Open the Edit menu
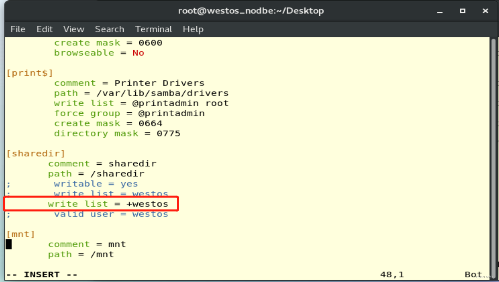The width and height of the screenshot is (499, 282). 44,29
